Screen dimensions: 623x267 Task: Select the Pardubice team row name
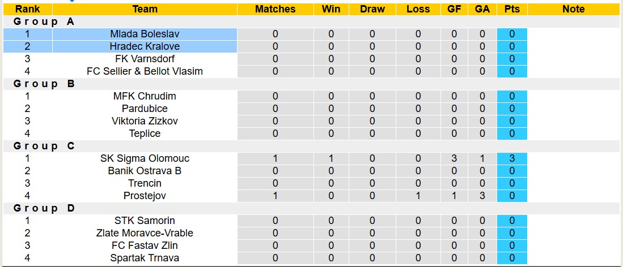145,109
